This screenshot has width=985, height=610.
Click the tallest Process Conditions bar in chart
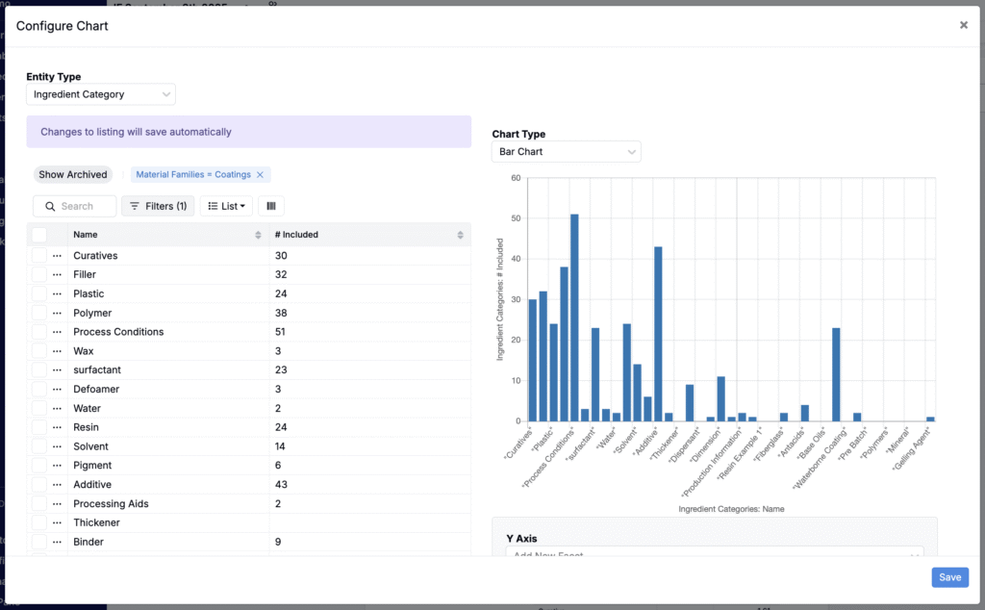point(574,318)
